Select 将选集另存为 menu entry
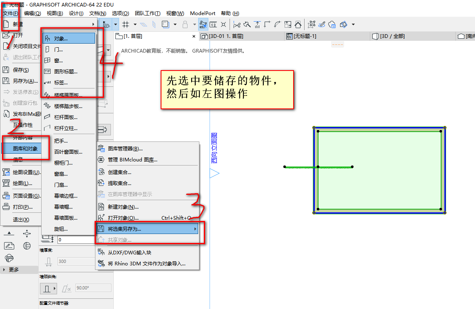The height and width of the screenshot is (309, 475). click(147, 229)
